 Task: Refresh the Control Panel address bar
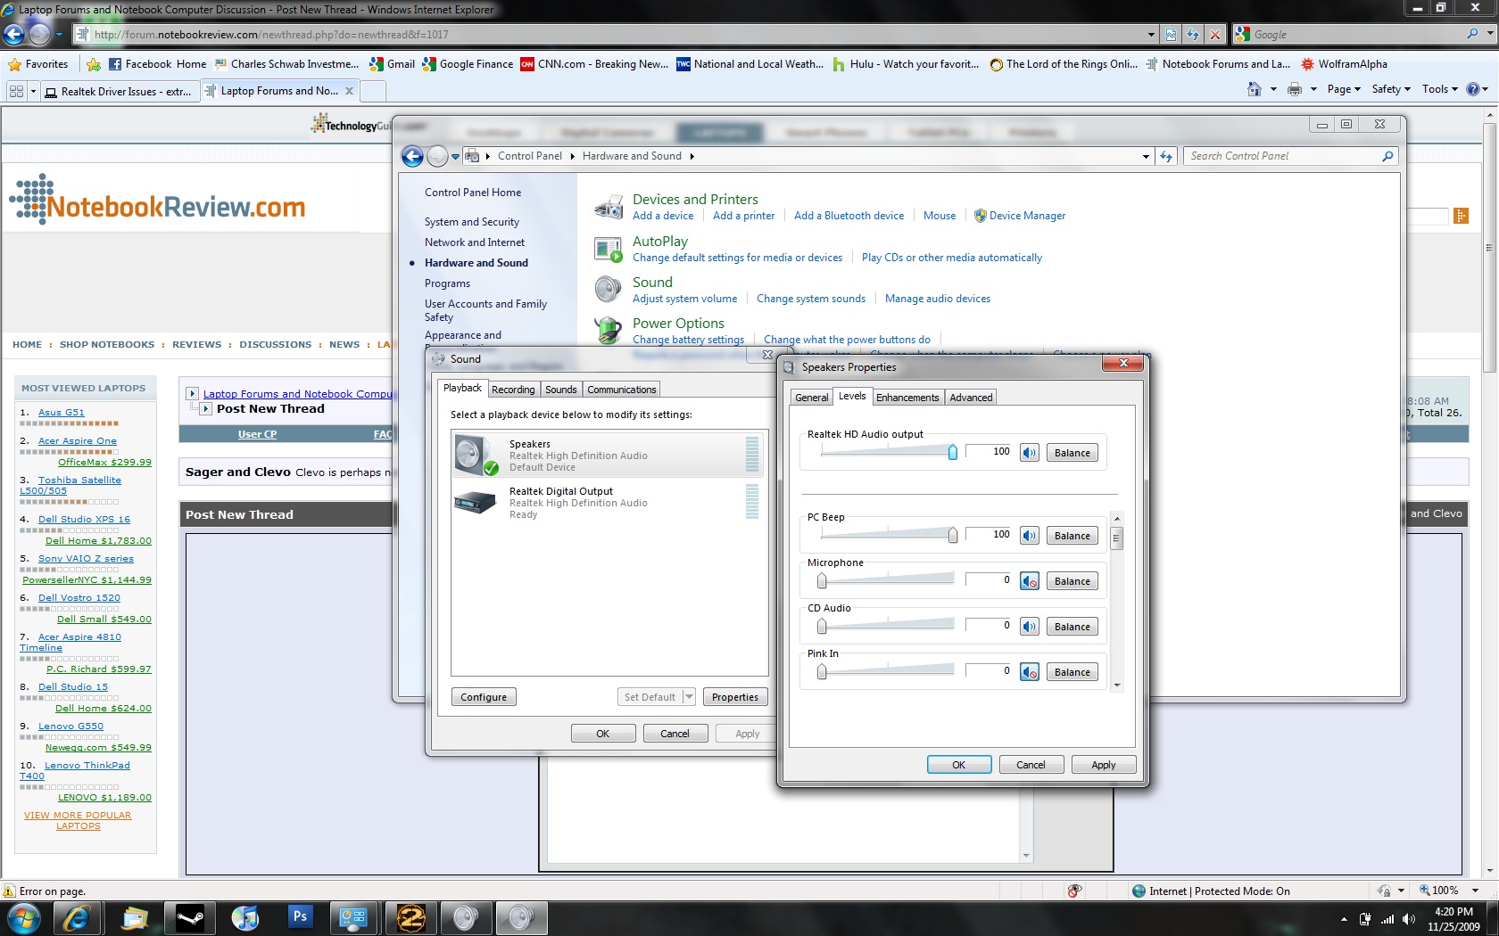click(x=1166, y=156)
